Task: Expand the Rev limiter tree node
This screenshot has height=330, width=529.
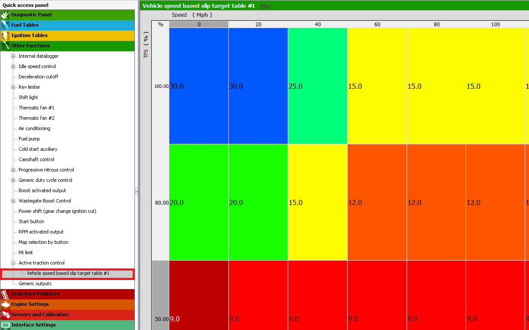Action: pos(13,87)
